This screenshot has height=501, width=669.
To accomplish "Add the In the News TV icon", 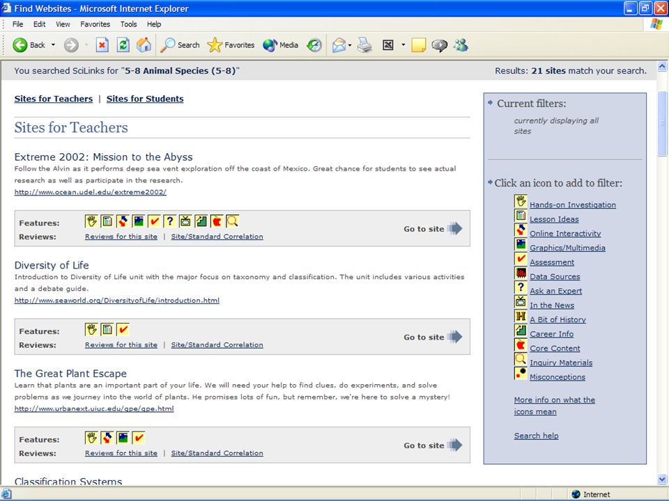I will (521, 301).
